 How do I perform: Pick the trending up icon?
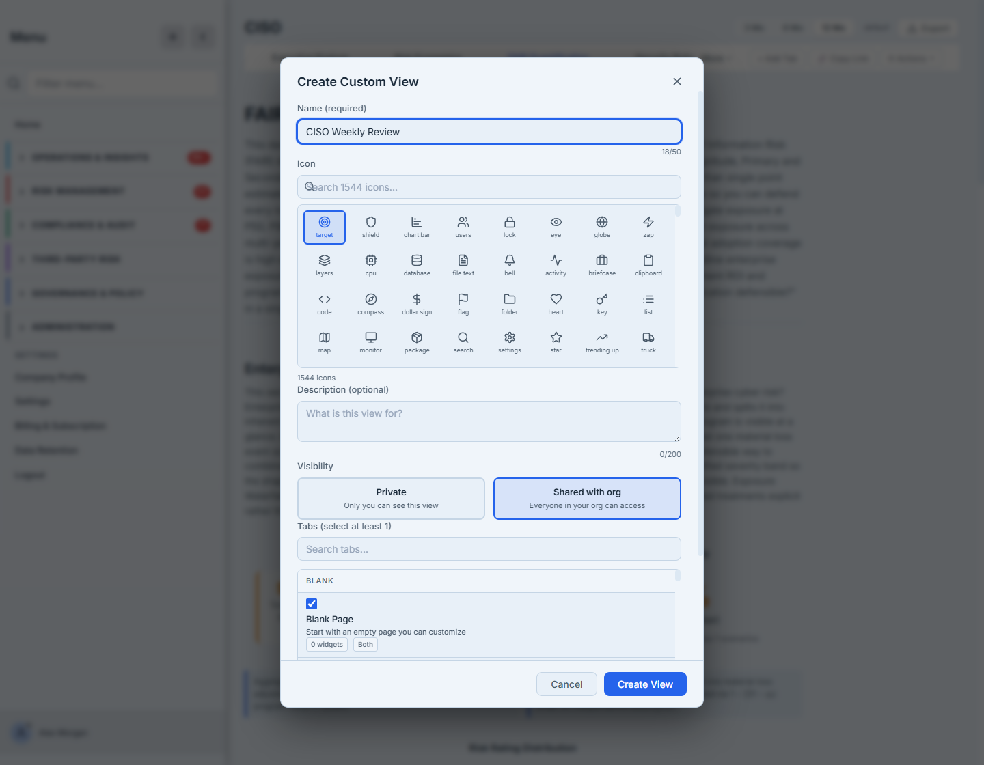click(602, 343)
